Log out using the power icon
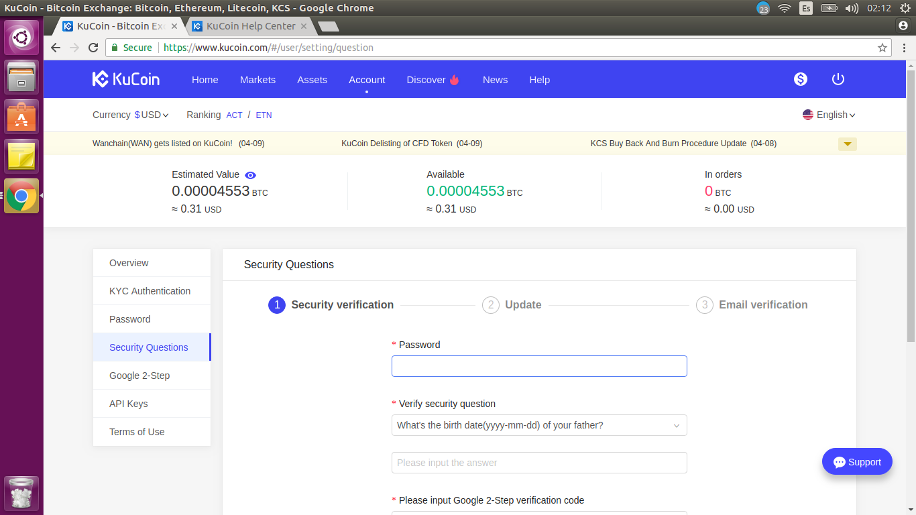 tap(838, 78)
